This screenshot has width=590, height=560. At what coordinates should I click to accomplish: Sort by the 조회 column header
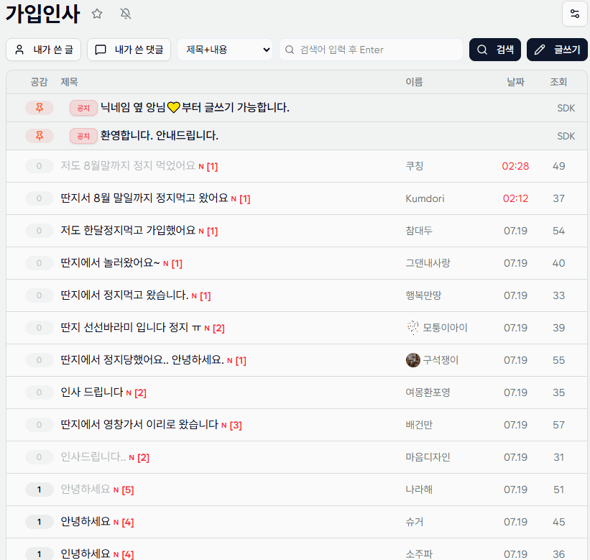click(x=558, y=82)
